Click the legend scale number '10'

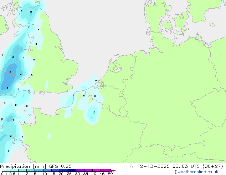45,174
